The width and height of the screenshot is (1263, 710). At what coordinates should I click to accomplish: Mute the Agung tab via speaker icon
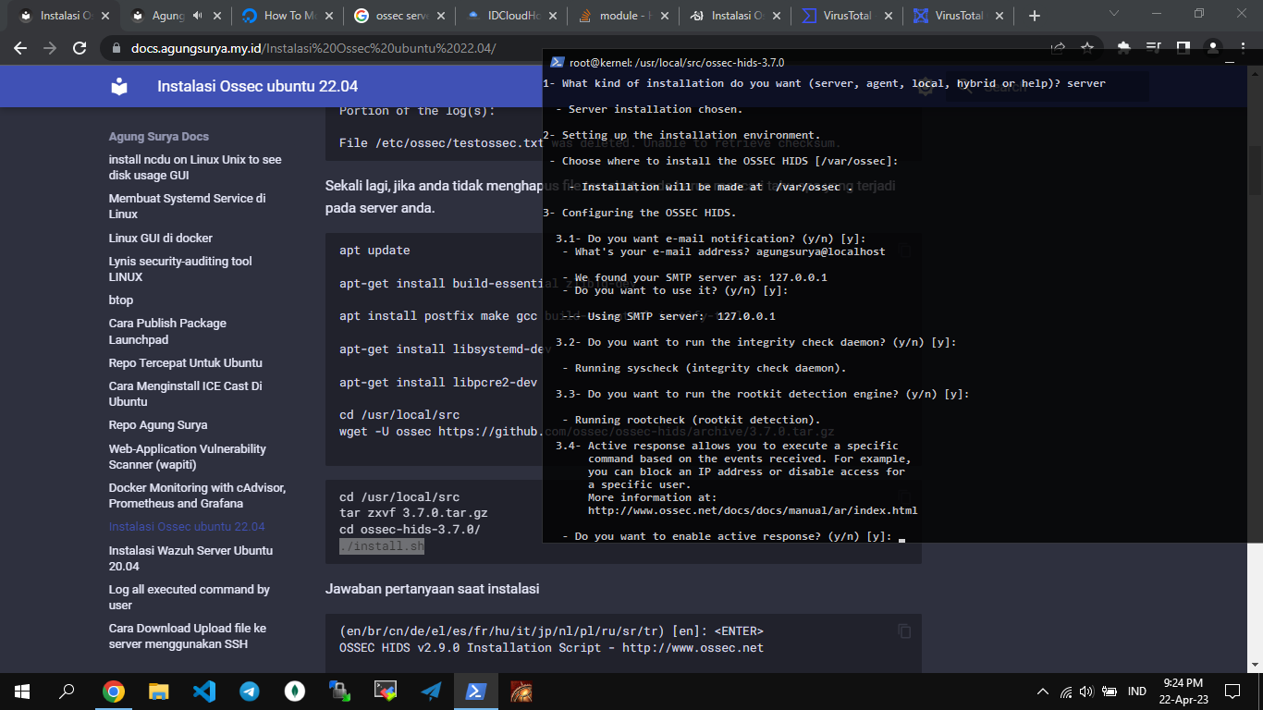[x=198, y=16]
